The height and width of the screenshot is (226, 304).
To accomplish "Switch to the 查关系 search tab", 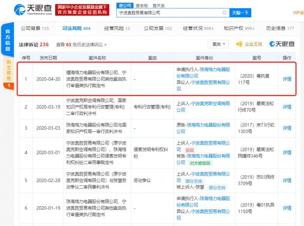I will [159, 6].
